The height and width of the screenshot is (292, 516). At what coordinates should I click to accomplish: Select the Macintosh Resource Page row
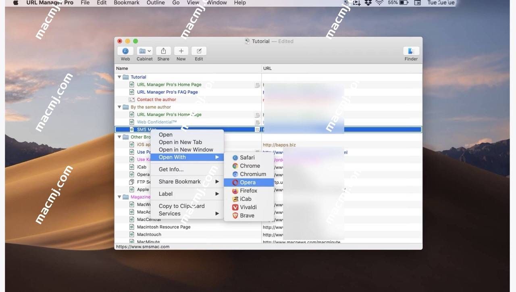268,227
